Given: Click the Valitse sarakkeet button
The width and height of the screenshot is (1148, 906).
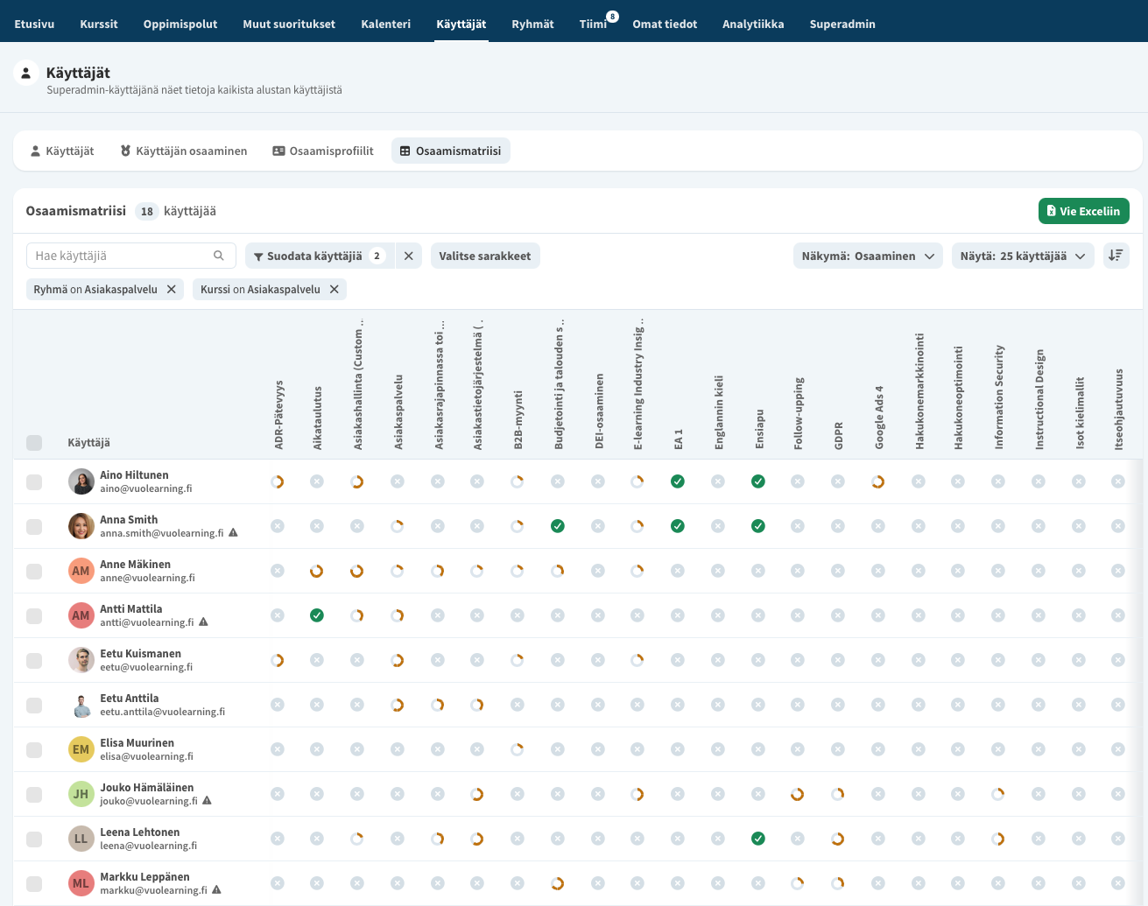Looking at the screenshot, I should point(485,256).
